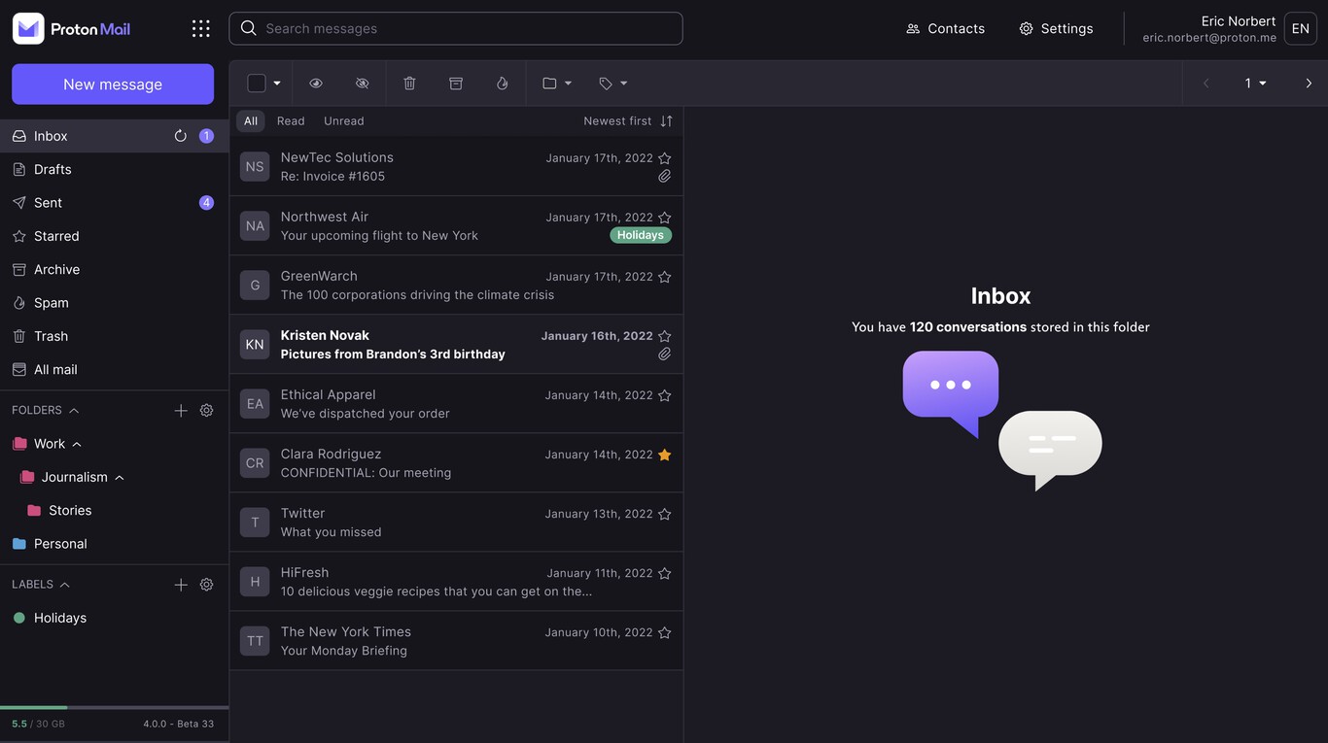
Task: Archive the selected conversation
Action: [x=451, y=81]
